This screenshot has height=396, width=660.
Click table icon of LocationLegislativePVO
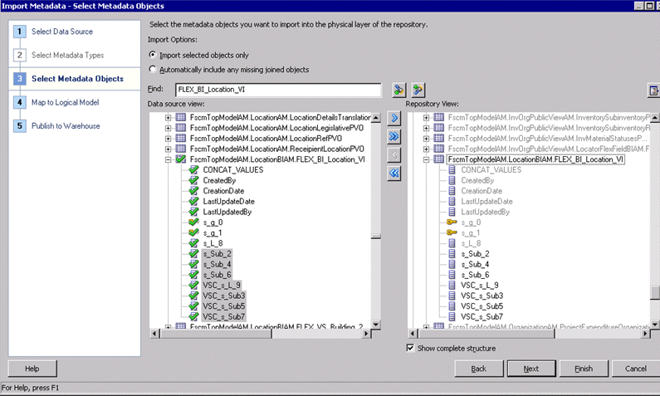(x=181, y=128)
